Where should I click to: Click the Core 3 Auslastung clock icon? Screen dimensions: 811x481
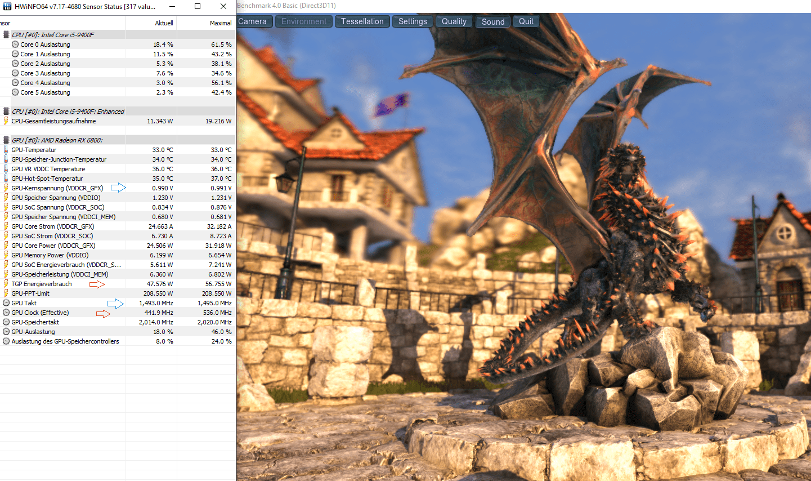15,73
